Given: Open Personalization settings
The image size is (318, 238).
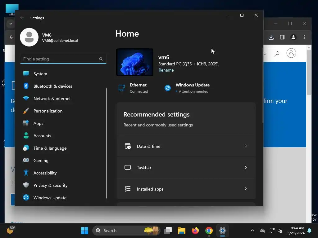Looking at the screenshot, I should (x=63, y=111).
